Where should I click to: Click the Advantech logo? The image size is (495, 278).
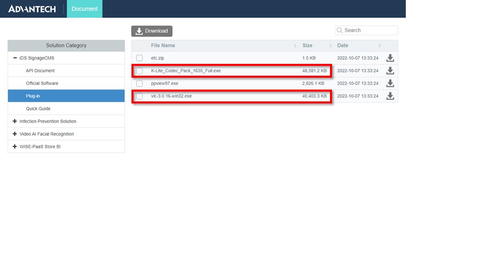point(32,9)
